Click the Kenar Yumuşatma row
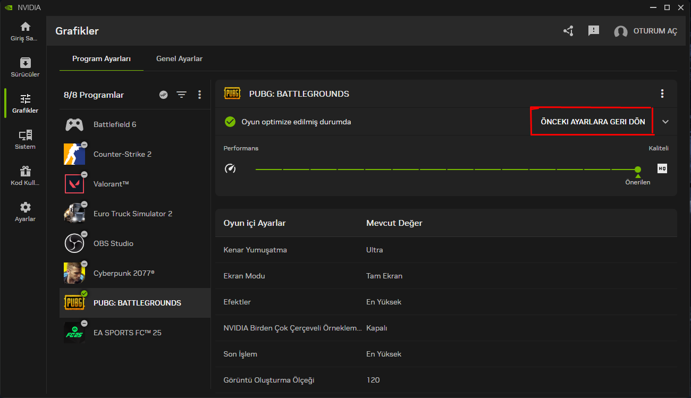The height and width of the screenshot is (398, 691). tap(446, 250)
